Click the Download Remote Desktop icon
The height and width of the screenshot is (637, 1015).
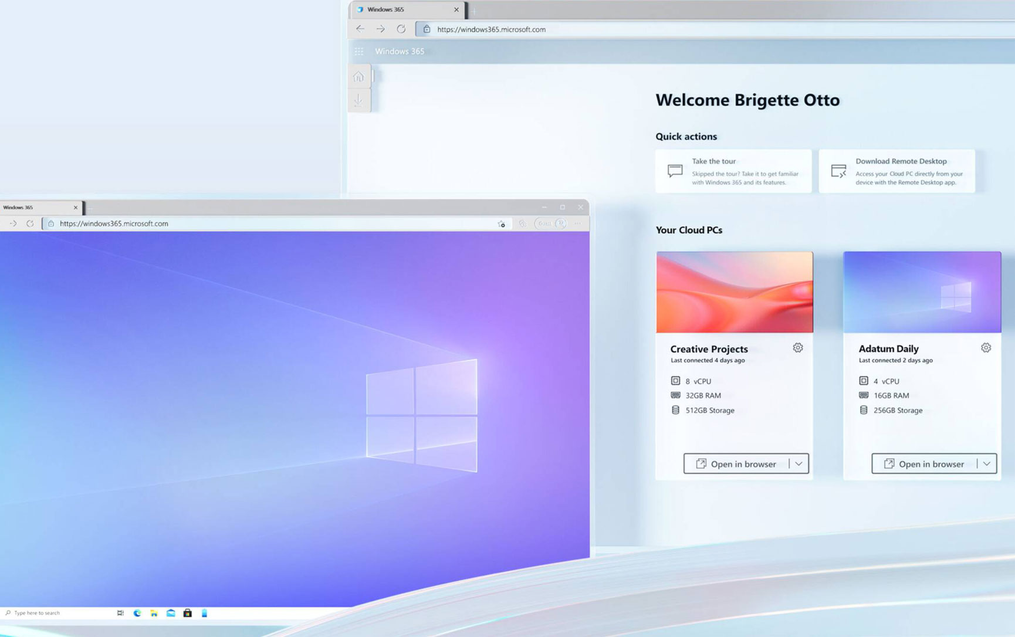coord(838,171)
